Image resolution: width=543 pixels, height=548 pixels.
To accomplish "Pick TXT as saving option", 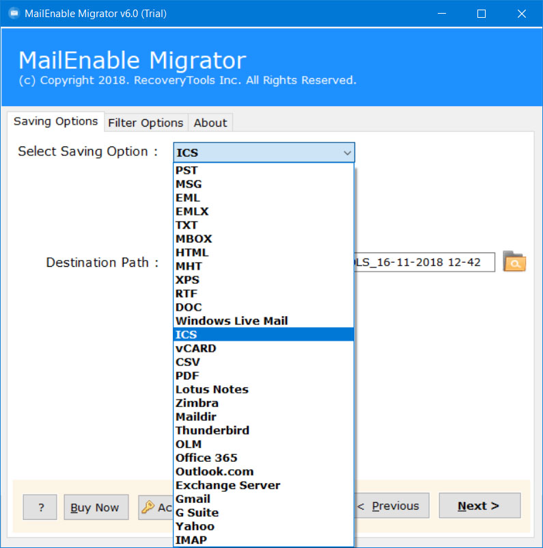I will [x=264, y=225].
